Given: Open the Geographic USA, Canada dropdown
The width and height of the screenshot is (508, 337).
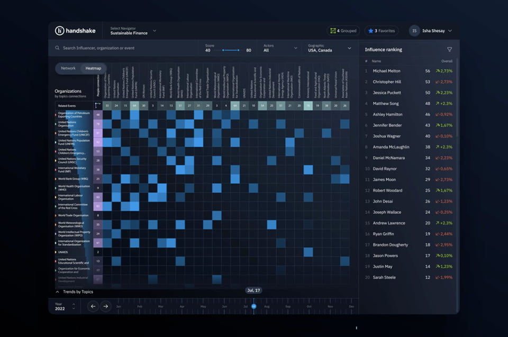Looking at the screenshot, I should point(329,48).
